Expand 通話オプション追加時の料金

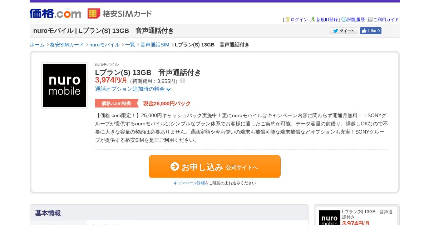coord(133,89)
